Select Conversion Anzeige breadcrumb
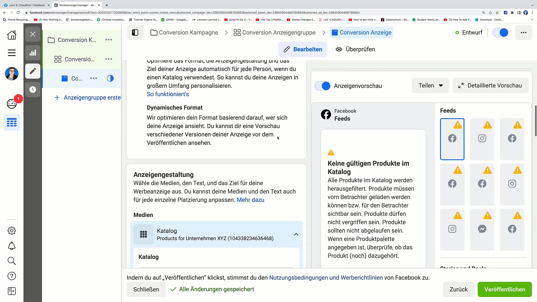The image size is (537, 302). coord(362,32)
